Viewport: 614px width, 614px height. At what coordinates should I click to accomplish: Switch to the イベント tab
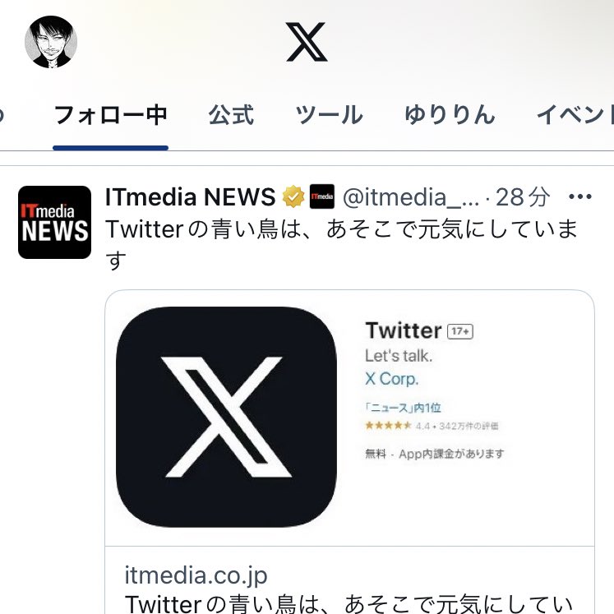(575, 115)
